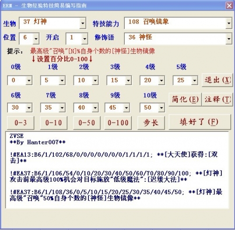235x230 pixels.
Task: Close the ERM guide window
Action: click(229, 6)
